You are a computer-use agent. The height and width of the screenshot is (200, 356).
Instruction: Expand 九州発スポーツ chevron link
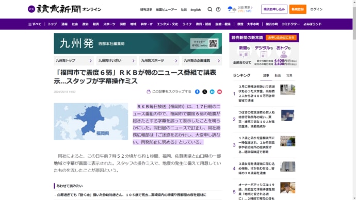pyautogui.click(x=159, y=60)
